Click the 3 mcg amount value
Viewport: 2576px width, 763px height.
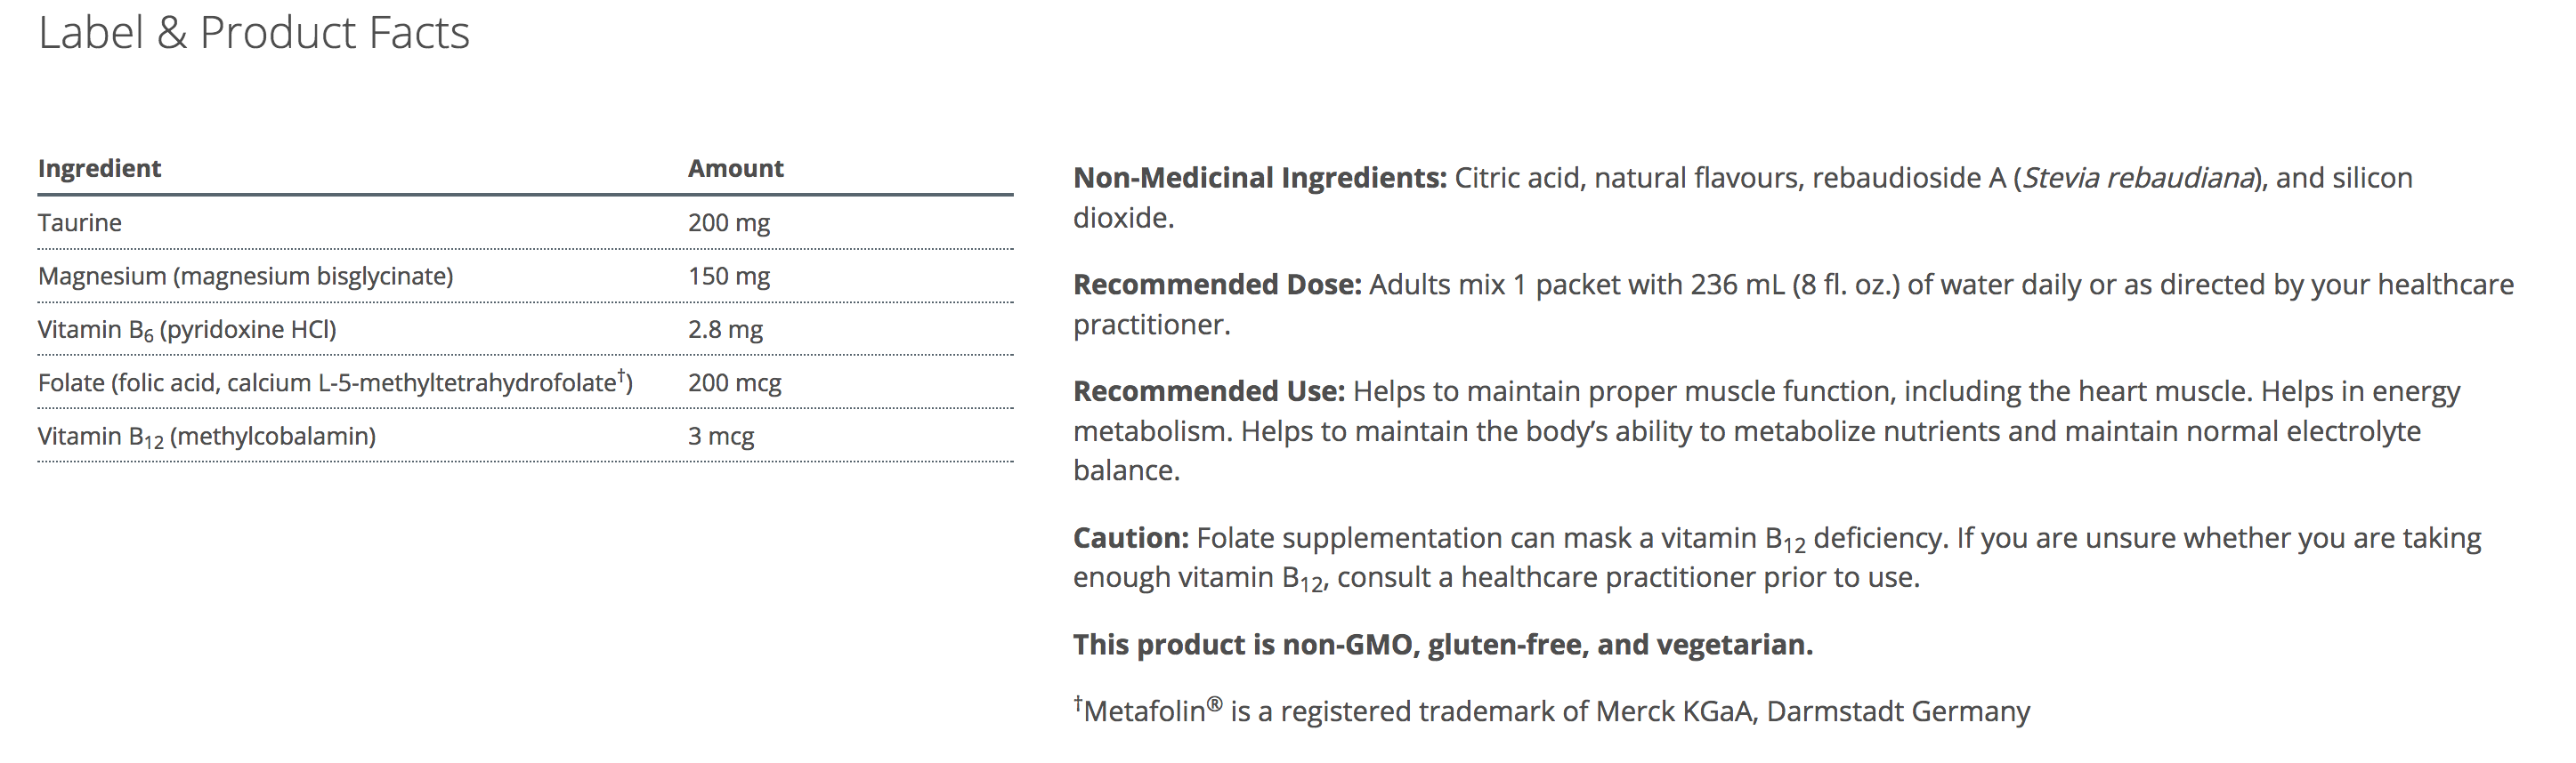click(721, 438)
